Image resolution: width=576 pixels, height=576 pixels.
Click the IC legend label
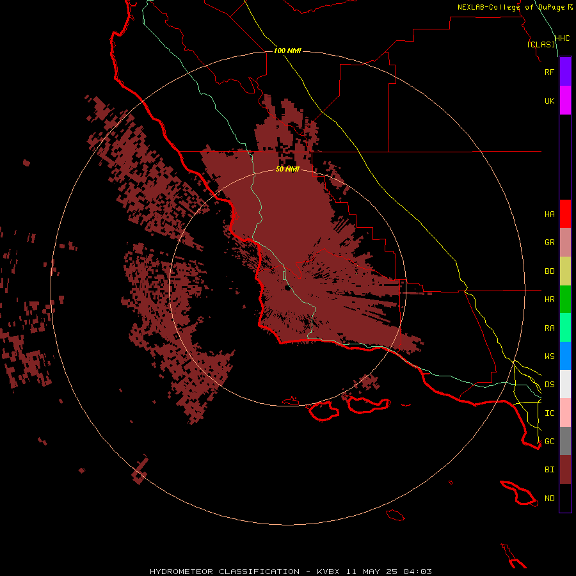(549, 413)
